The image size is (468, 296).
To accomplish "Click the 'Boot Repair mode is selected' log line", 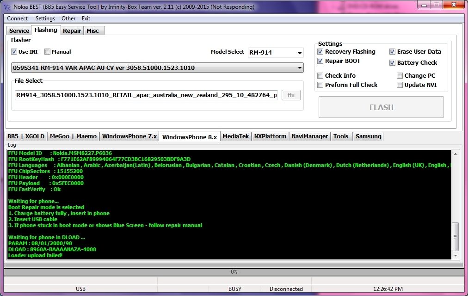I will [46, 207].
